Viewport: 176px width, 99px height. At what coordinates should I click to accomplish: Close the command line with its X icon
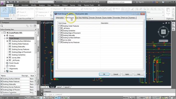[42, 92]
